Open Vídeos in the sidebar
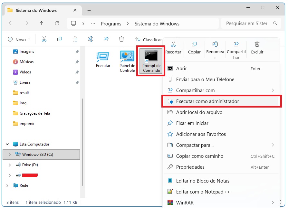 pyautogui.click(x=25, y=72)
